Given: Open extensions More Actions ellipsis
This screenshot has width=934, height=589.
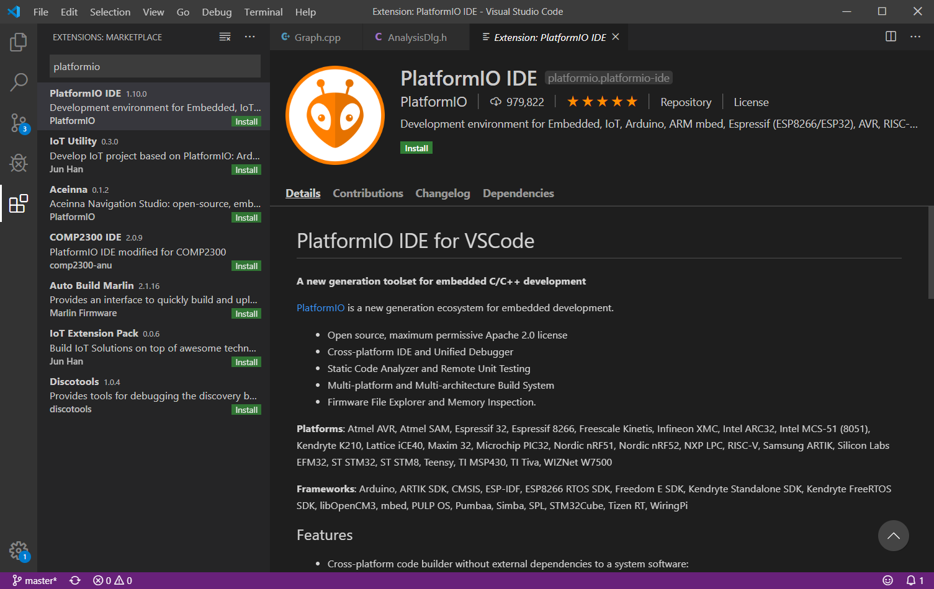Looking at the screenshot, I should pos(249,37).
